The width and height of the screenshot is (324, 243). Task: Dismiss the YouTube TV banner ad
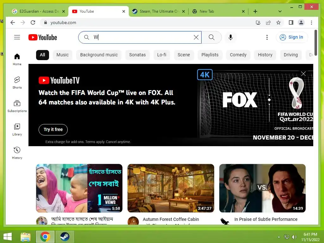click(x=303, y=74)
